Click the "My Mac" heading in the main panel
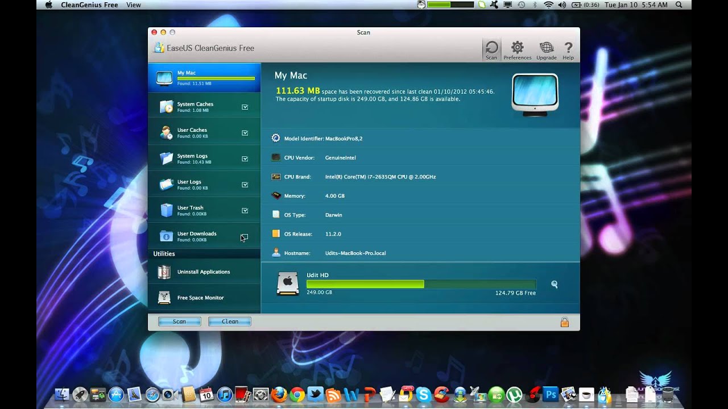The height and width of the screenshot is (409, 728). tap(291, 76)
